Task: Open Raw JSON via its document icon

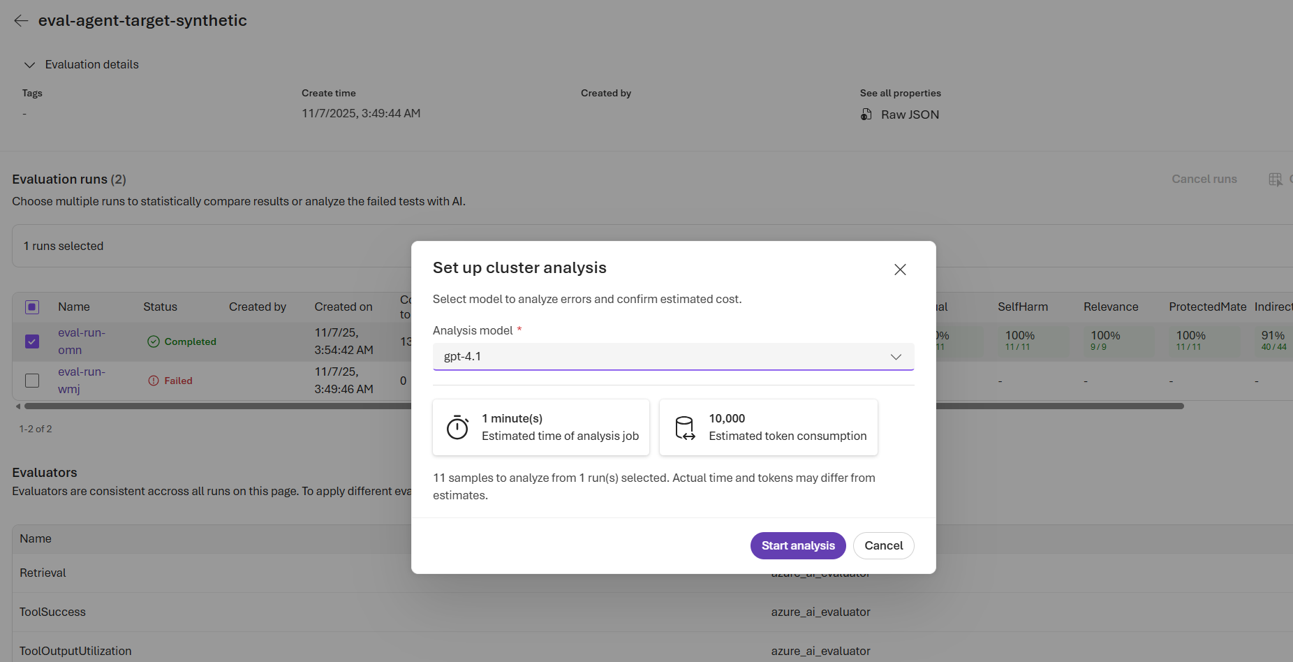Action: tap(866, 114)
